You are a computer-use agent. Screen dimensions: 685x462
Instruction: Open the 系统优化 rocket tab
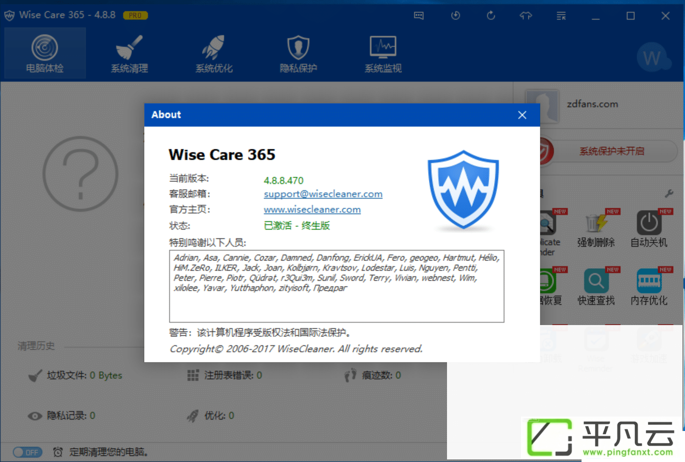click(x=214, y=53)
